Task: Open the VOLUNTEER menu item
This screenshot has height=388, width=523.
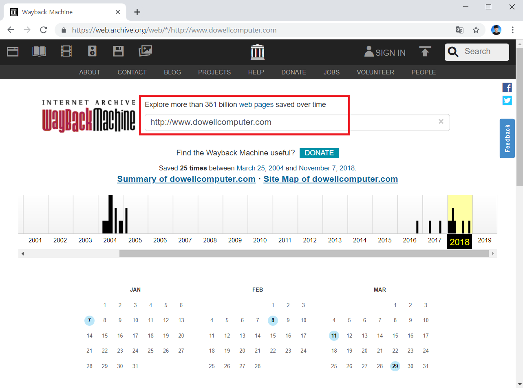Action: (x=375, y=72)
